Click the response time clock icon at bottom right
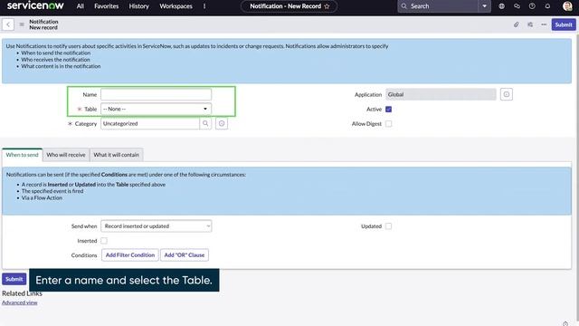579x326 pixels. click(x=565, y=323)
